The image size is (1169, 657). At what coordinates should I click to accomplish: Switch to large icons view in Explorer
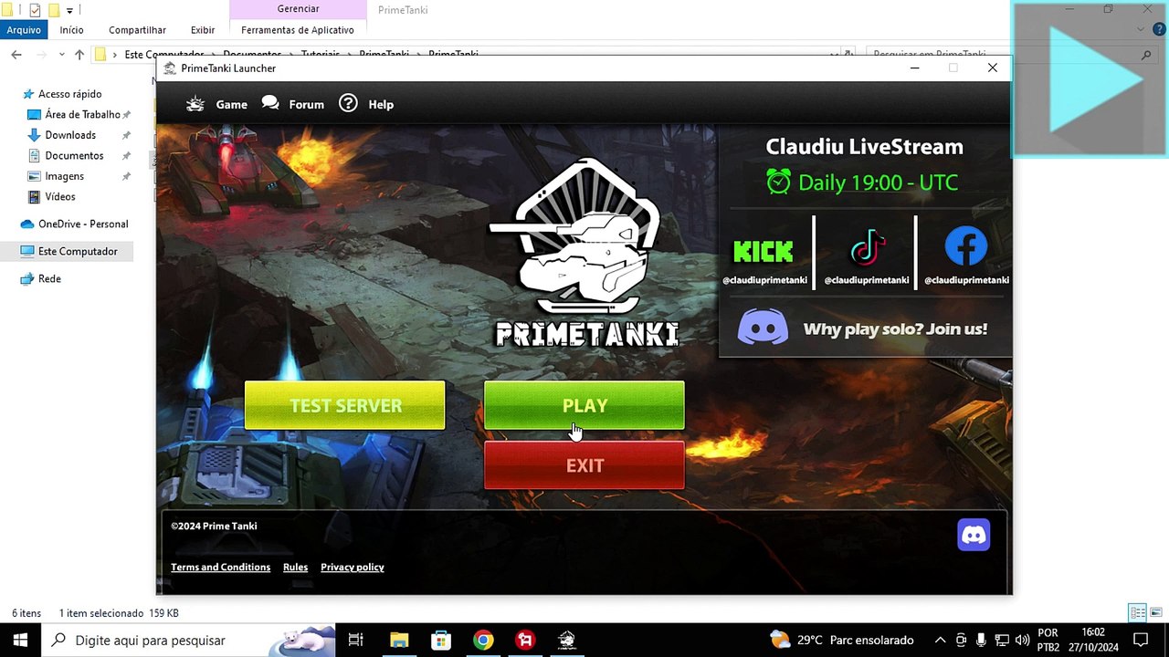[1156, 613]
